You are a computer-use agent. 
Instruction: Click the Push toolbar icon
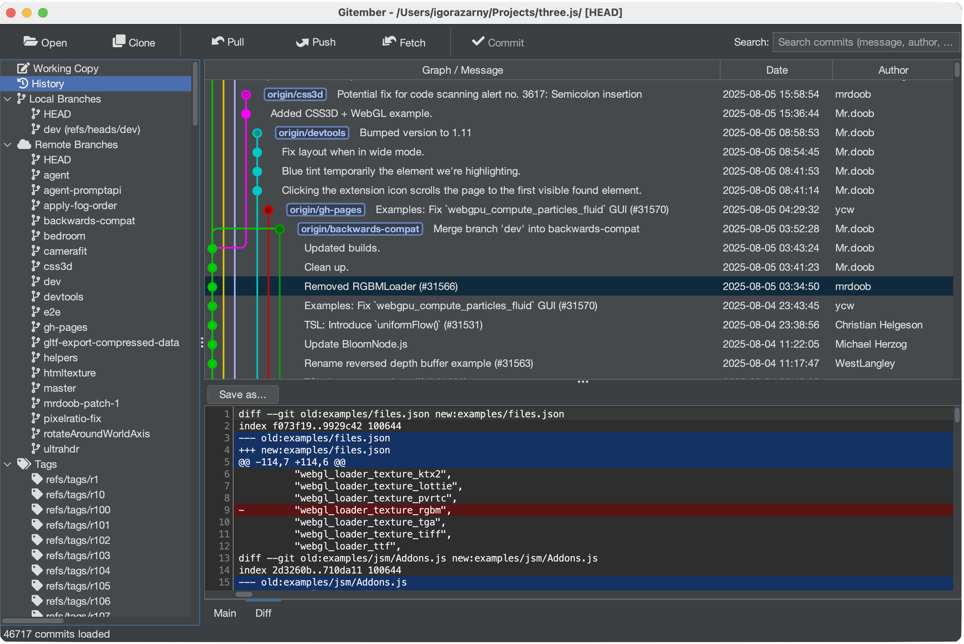pyautogui.click(x=303, y=42)
